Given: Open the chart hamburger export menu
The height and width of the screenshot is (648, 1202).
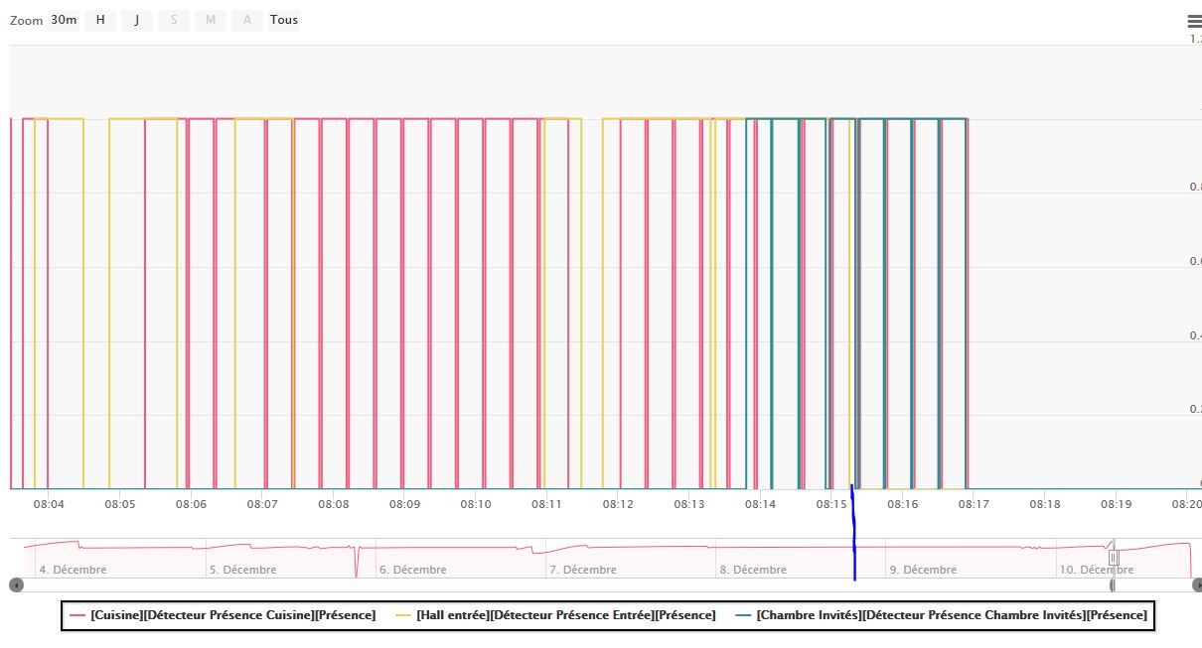Looking at the screenshot, I should 1193,20.
